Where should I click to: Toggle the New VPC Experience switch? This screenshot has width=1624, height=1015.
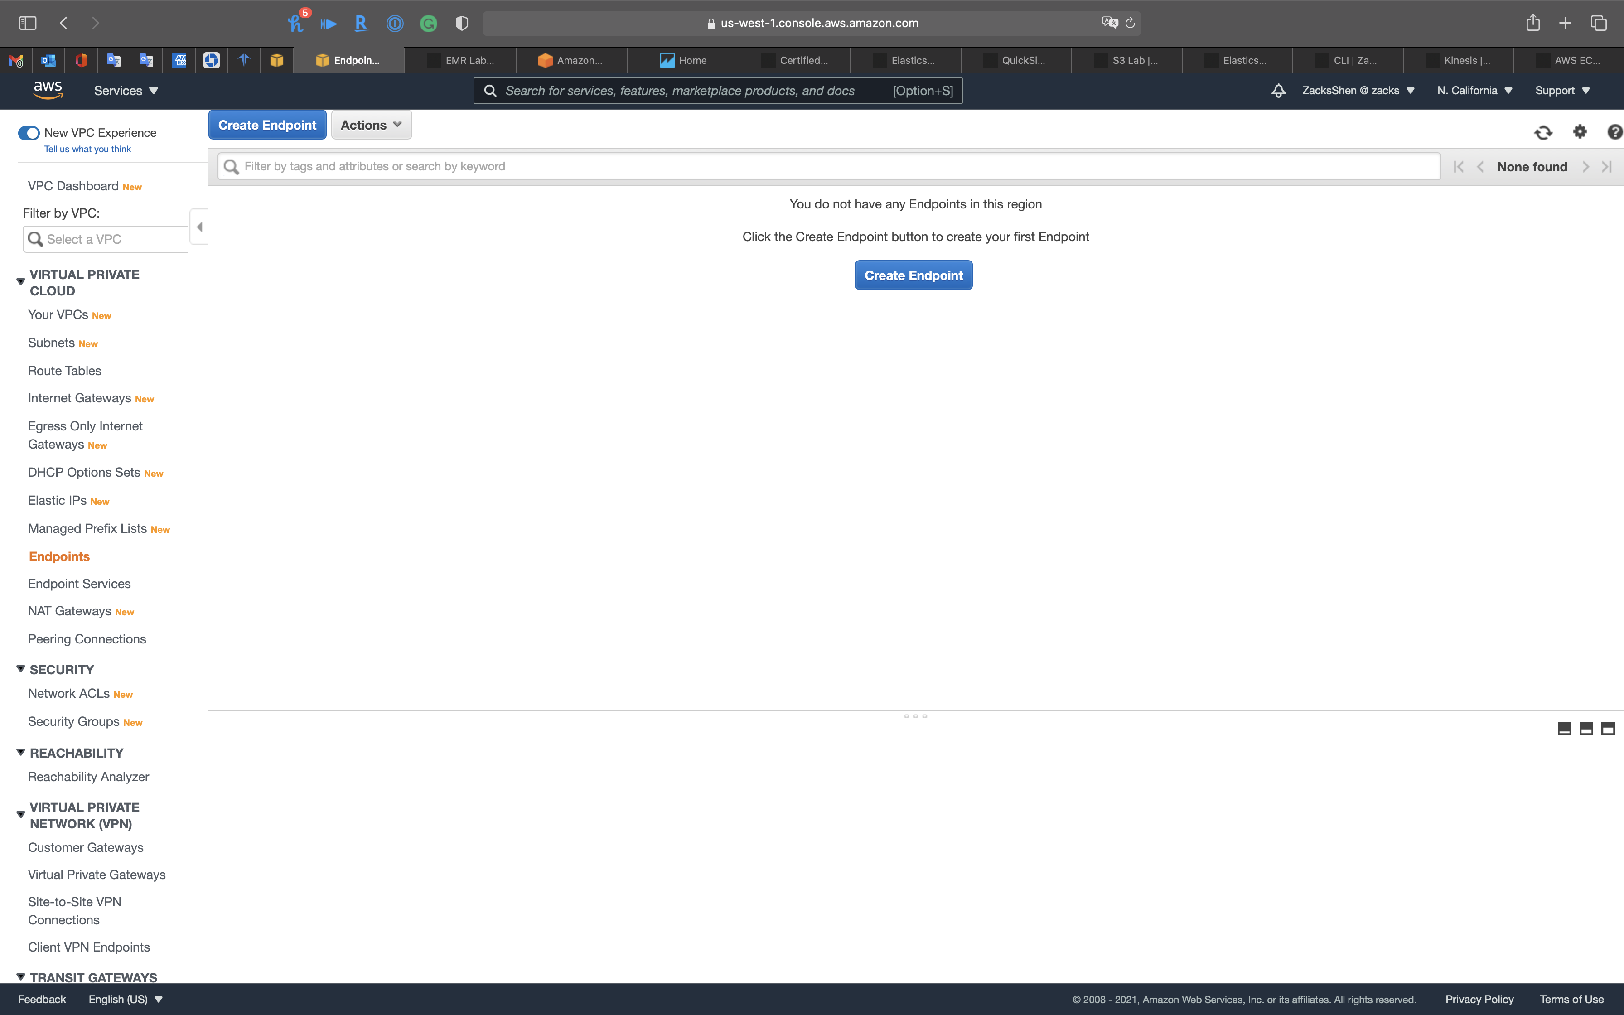click(x=29, y=133)
